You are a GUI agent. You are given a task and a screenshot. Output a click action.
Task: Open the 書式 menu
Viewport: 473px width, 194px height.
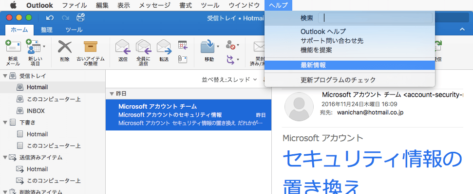pyautogui.click(x=186, y=5)
